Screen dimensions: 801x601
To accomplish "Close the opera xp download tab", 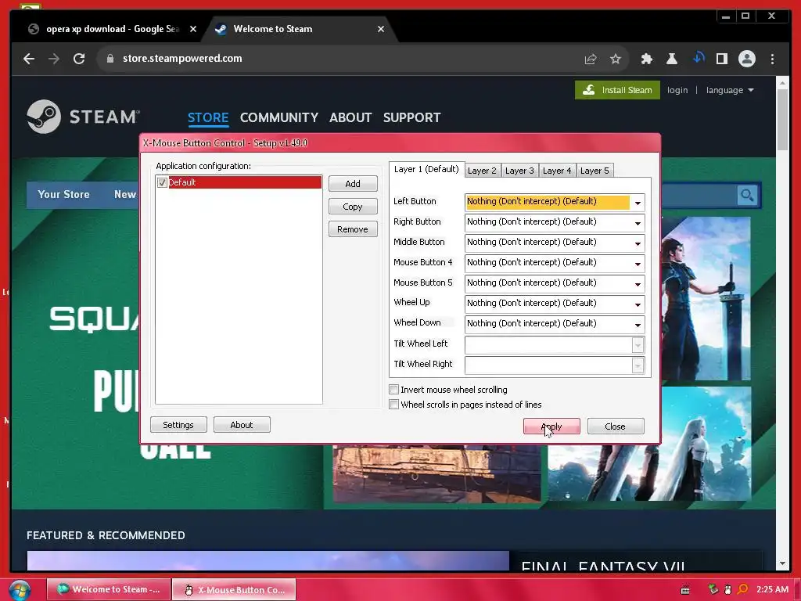I will pyautogui.click(x=193, y=29).
